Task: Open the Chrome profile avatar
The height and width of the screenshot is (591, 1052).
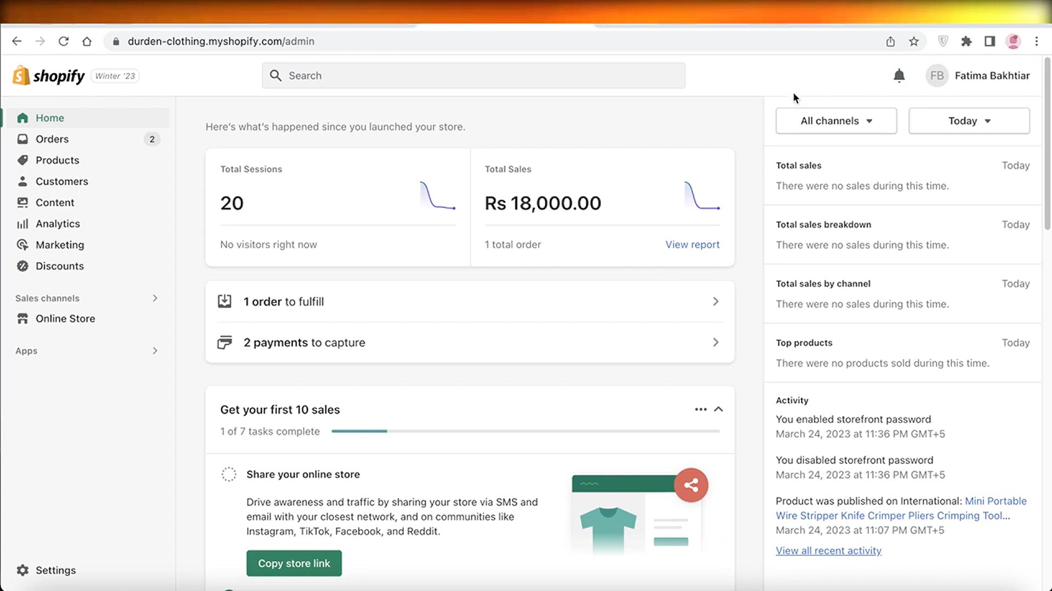Action: tap(1013, 41)
